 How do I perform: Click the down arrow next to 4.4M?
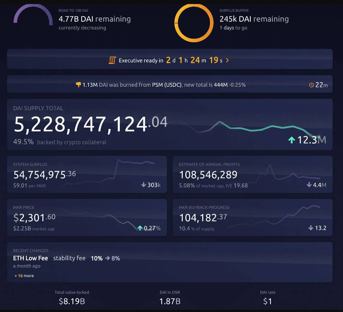click(309, 185)
